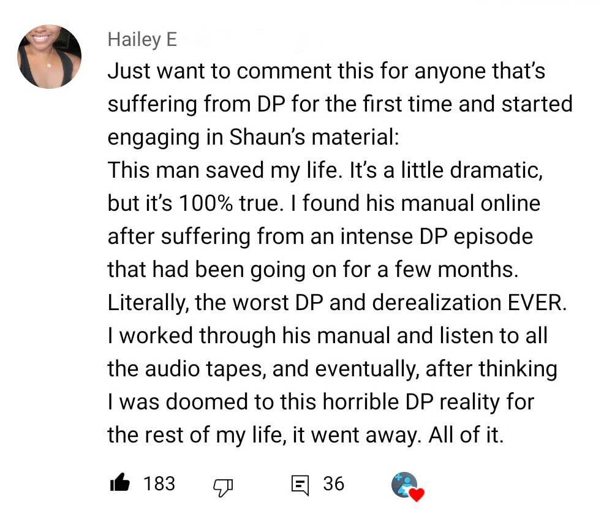The height and width of the screenshot is (524, 612).
Task: View the reply counter next to the bubble icon
Action: click(334, 484)
